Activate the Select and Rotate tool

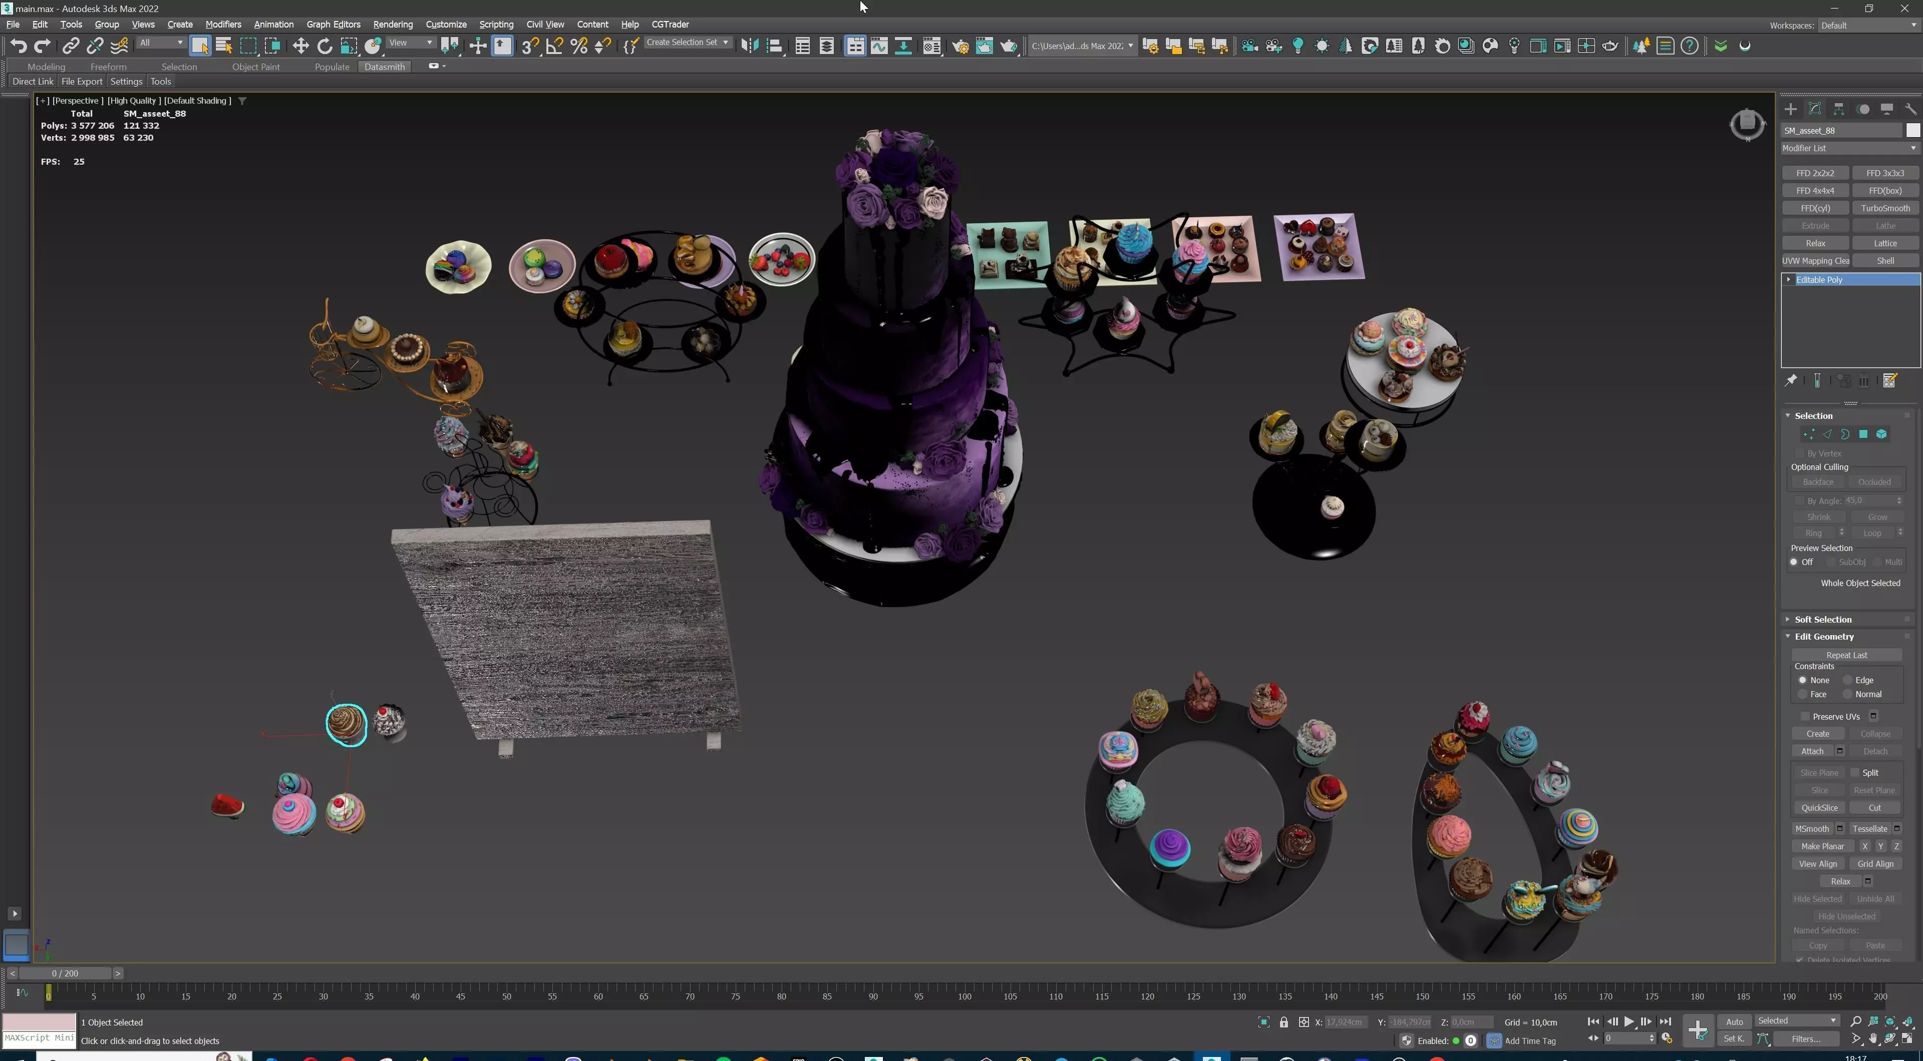tap(325, 46)
